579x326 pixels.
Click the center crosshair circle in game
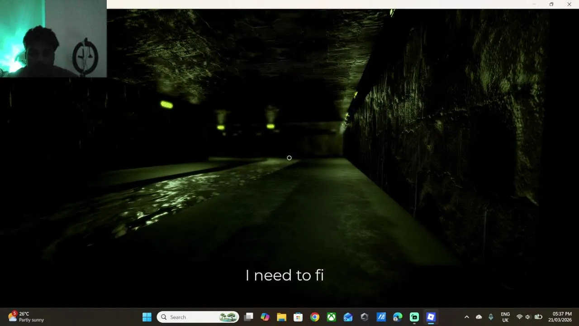pos(289,158)
